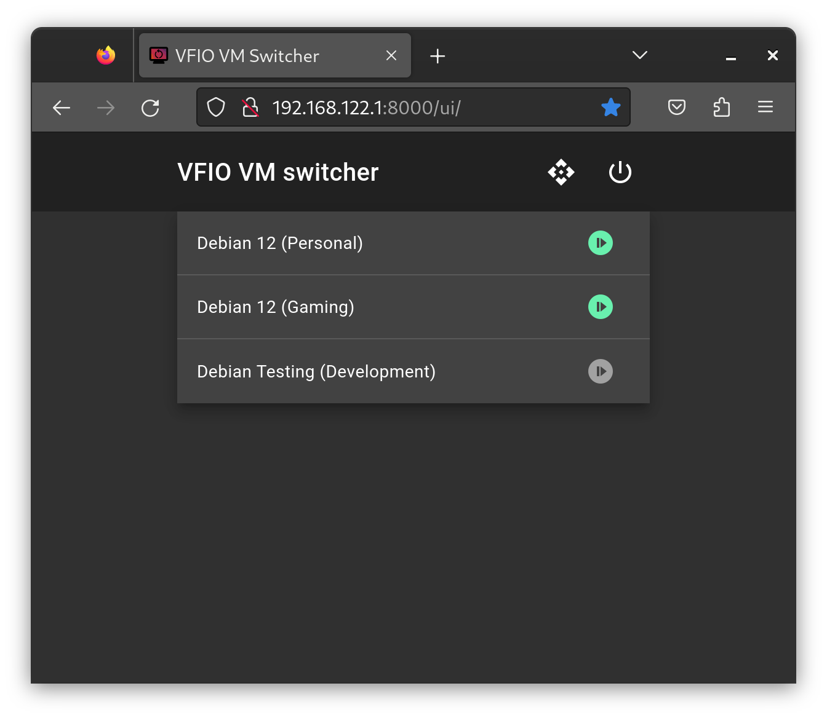The height and width of the screenshot is (718, 827).
Task: Select the Debian Testing (Development) list row
Action: pos(413,371)
